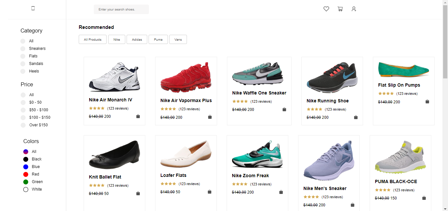The image size is (448, 211).
Task: Click the add user account icon
Action: pos(354,9)
